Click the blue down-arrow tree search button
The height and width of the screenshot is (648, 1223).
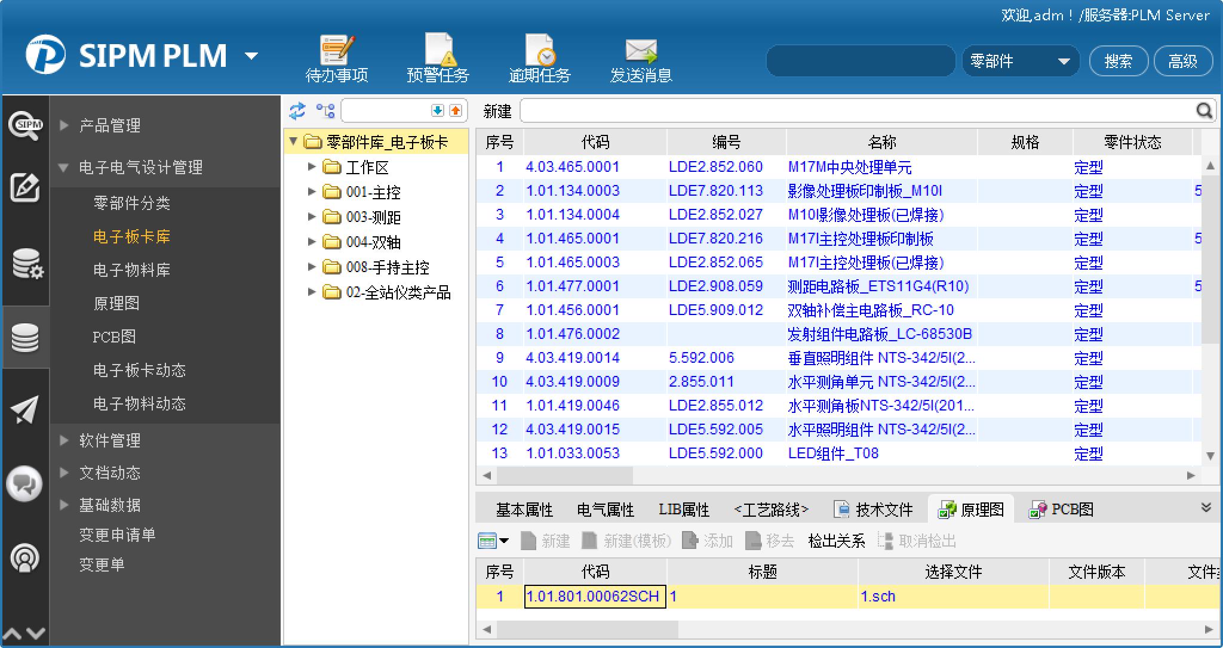pos(438,111)
